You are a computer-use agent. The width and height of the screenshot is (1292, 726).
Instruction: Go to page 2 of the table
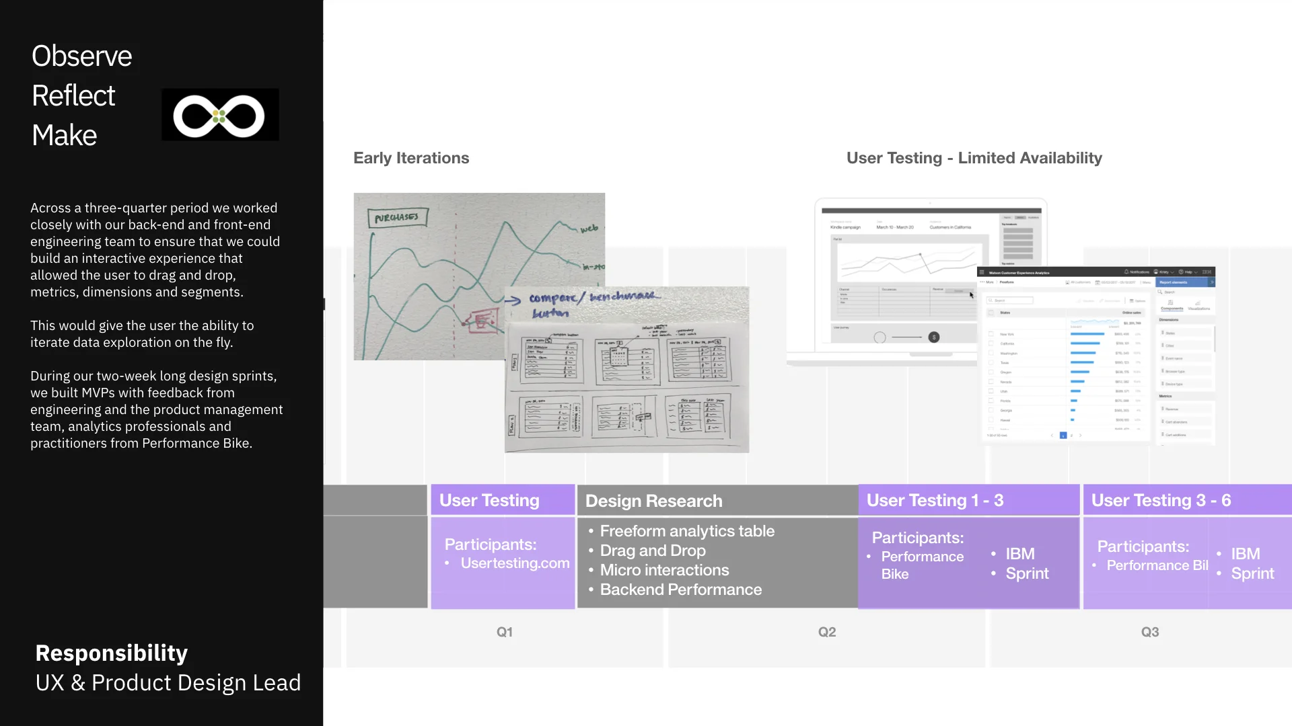click(x=1071, y=436)
